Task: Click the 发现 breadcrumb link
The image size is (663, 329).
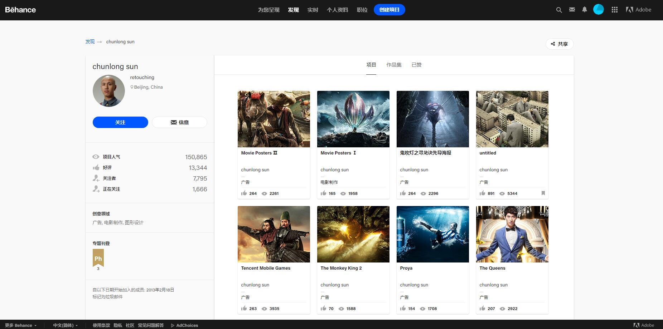Action: [x=90, y=41]
